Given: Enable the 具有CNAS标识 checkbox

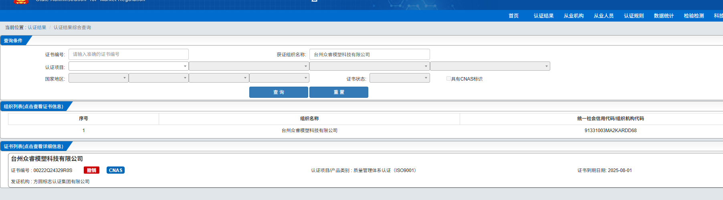Looking at the screenshot, I should 448,79.
